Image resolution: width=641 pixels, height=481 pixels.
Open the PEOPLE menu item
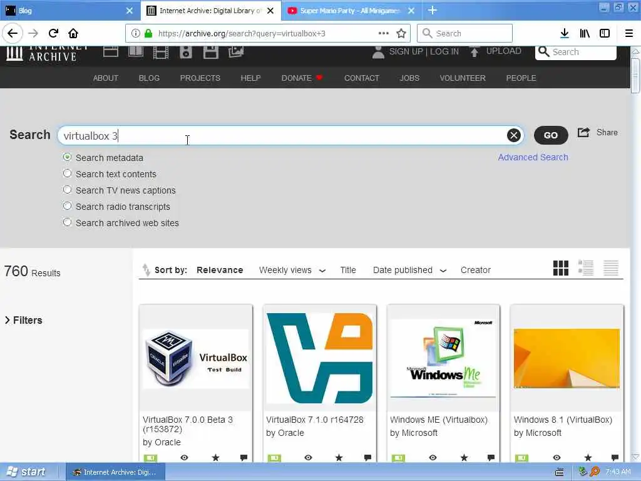point(521,78)
